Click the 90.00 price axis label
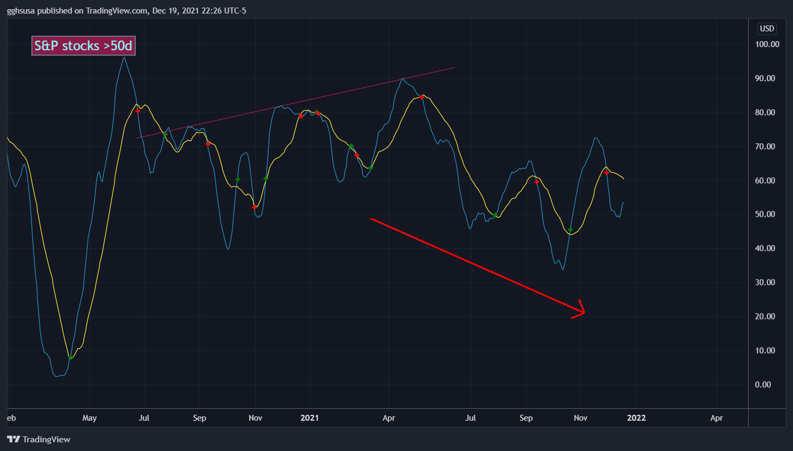Viewport: 793px width, 451px height. coord(765,78)
